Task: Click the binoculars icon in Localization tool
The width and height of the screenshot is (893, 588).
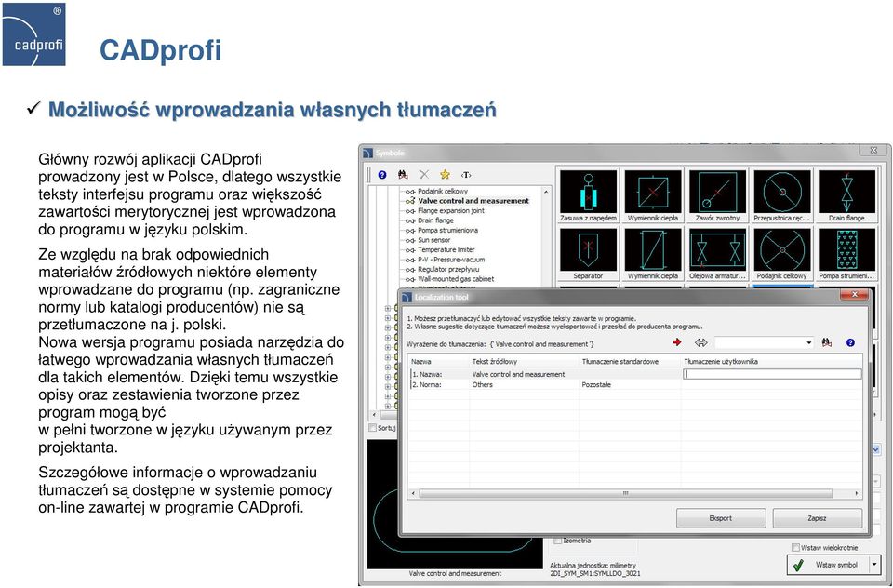Action: [x=827, y=342]
